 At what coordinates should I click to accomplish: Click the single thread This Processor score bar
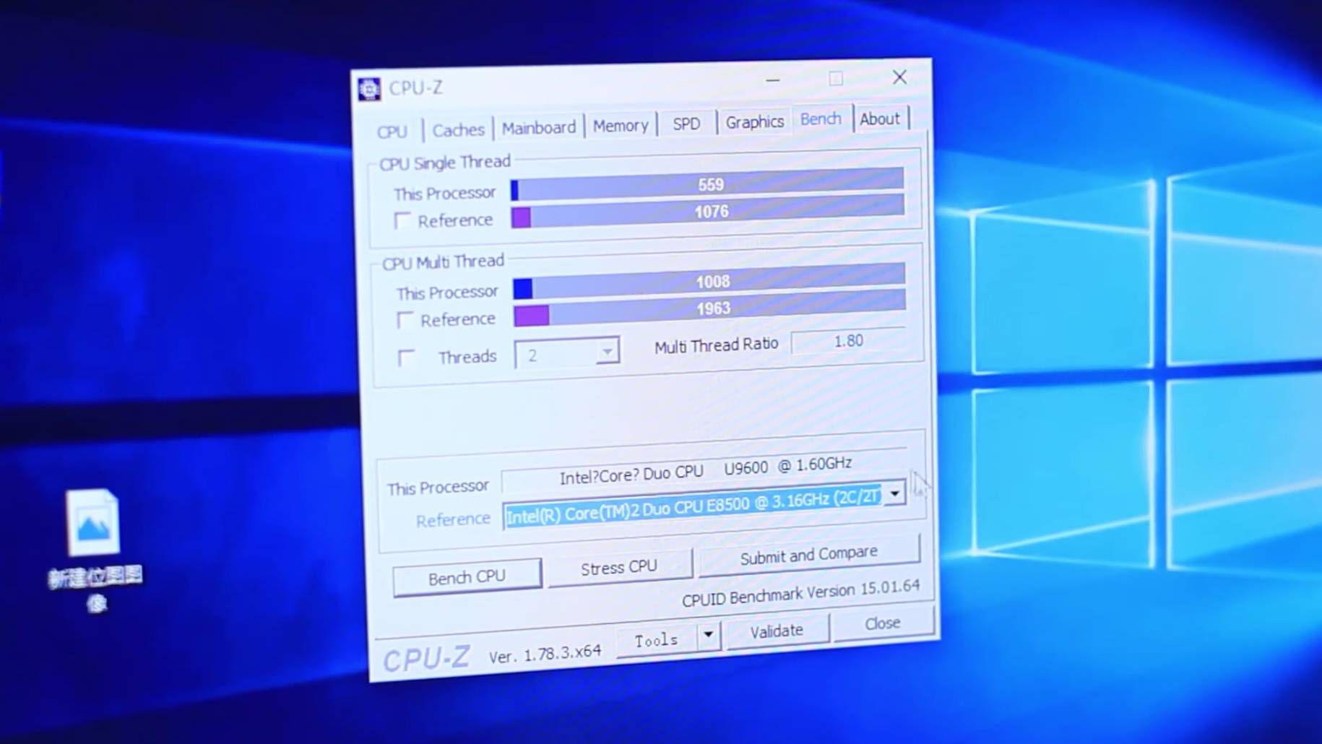coord(708,186)
